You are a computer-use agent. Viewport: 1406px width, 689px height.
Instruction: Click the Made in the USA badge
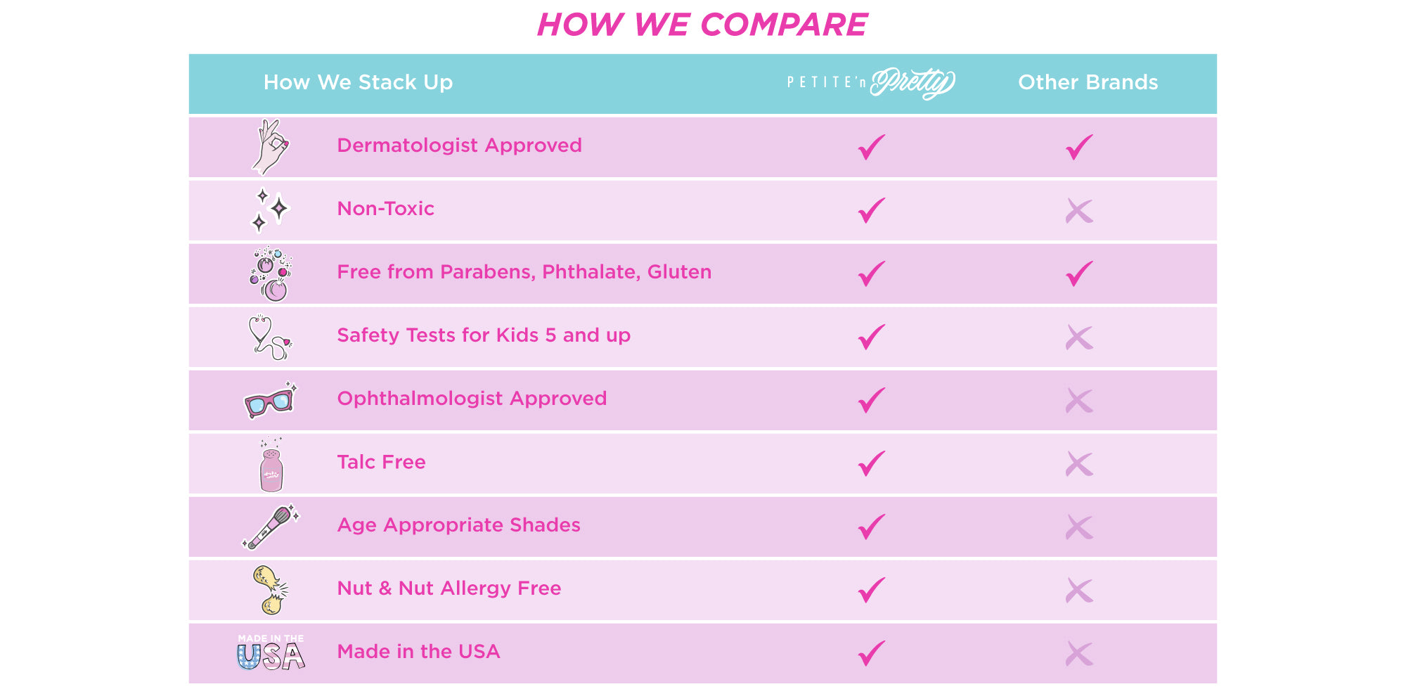(x=271, y=652)
